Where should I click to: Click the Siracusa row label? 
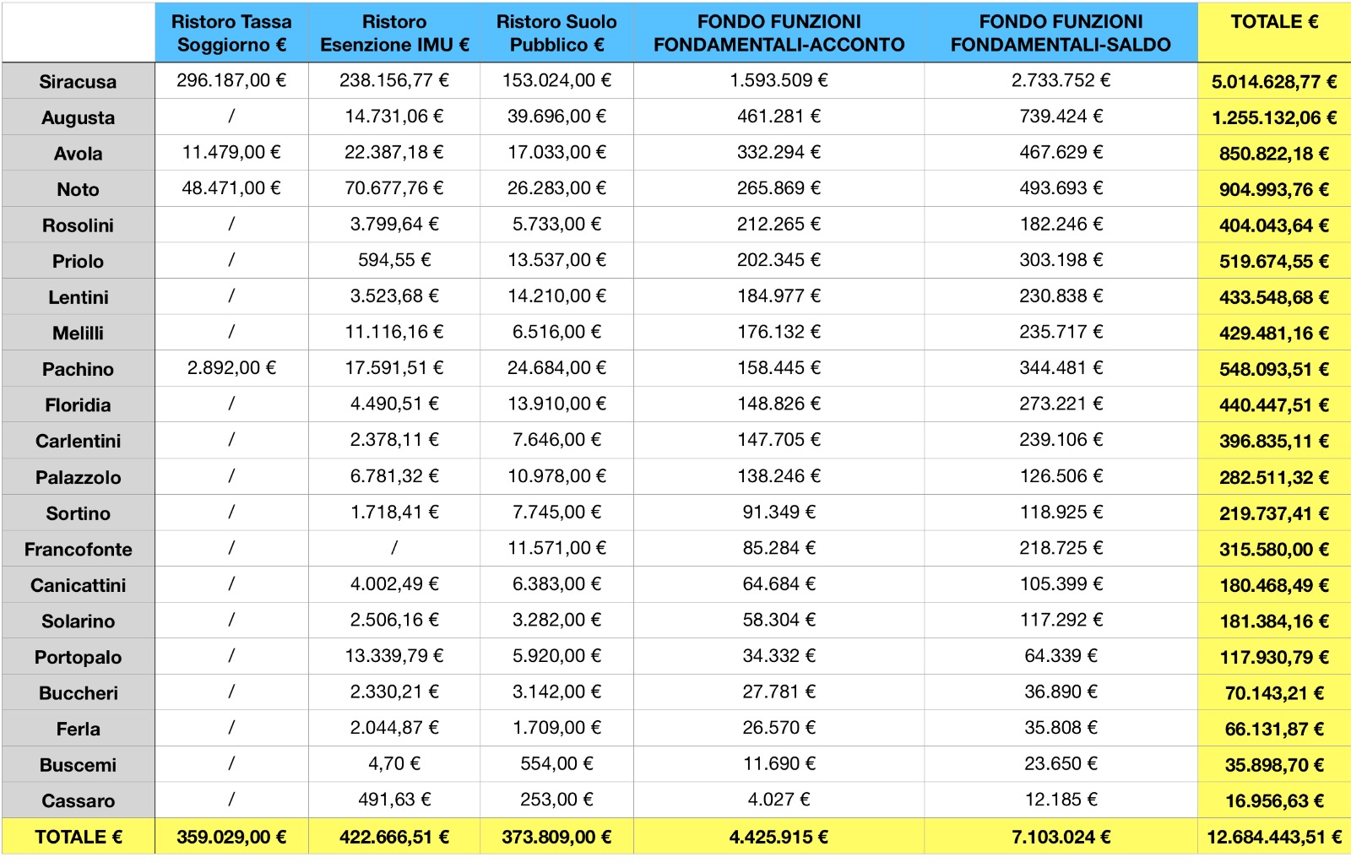(x=78, y=82)
